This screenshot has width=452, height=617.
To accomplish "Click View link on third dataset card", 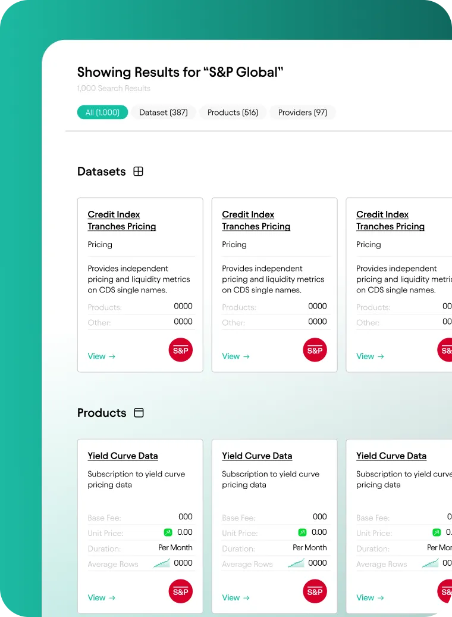I will (x=371, y=356).
